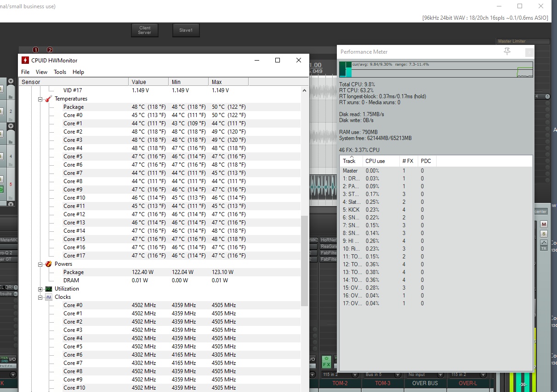Collapse the Temperatures tree node

[40, 99]
